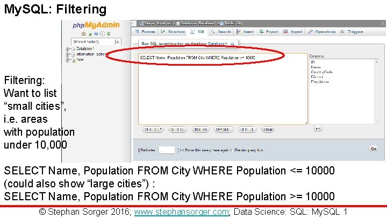387x218 pixels.
Task: Click the << insert column button
Action: coord(318,129)
